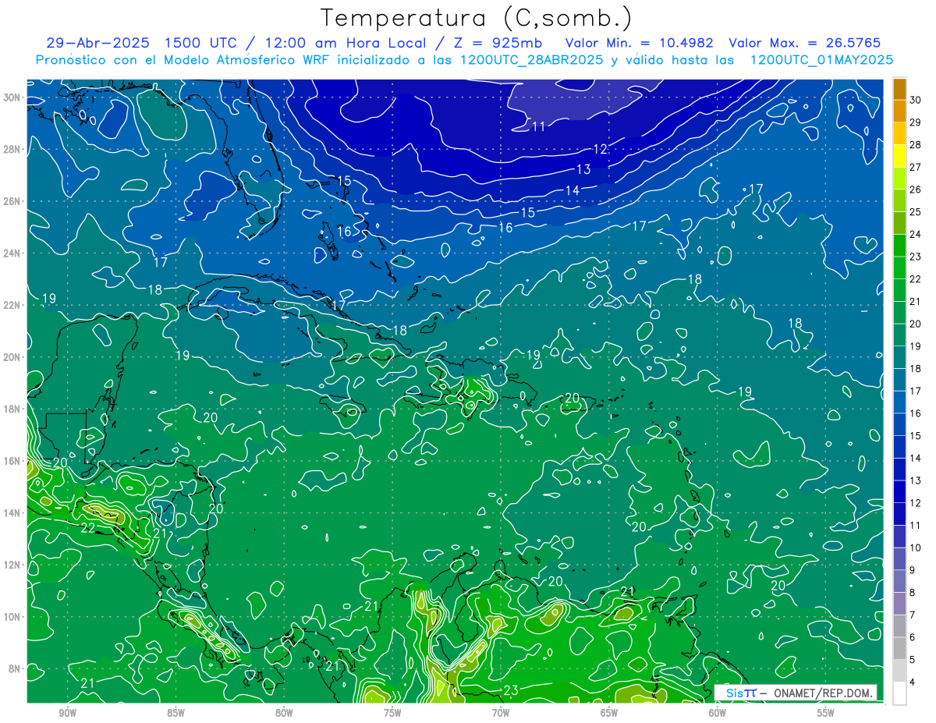Click the white swatch below color scale 4

tap(899, 693)
